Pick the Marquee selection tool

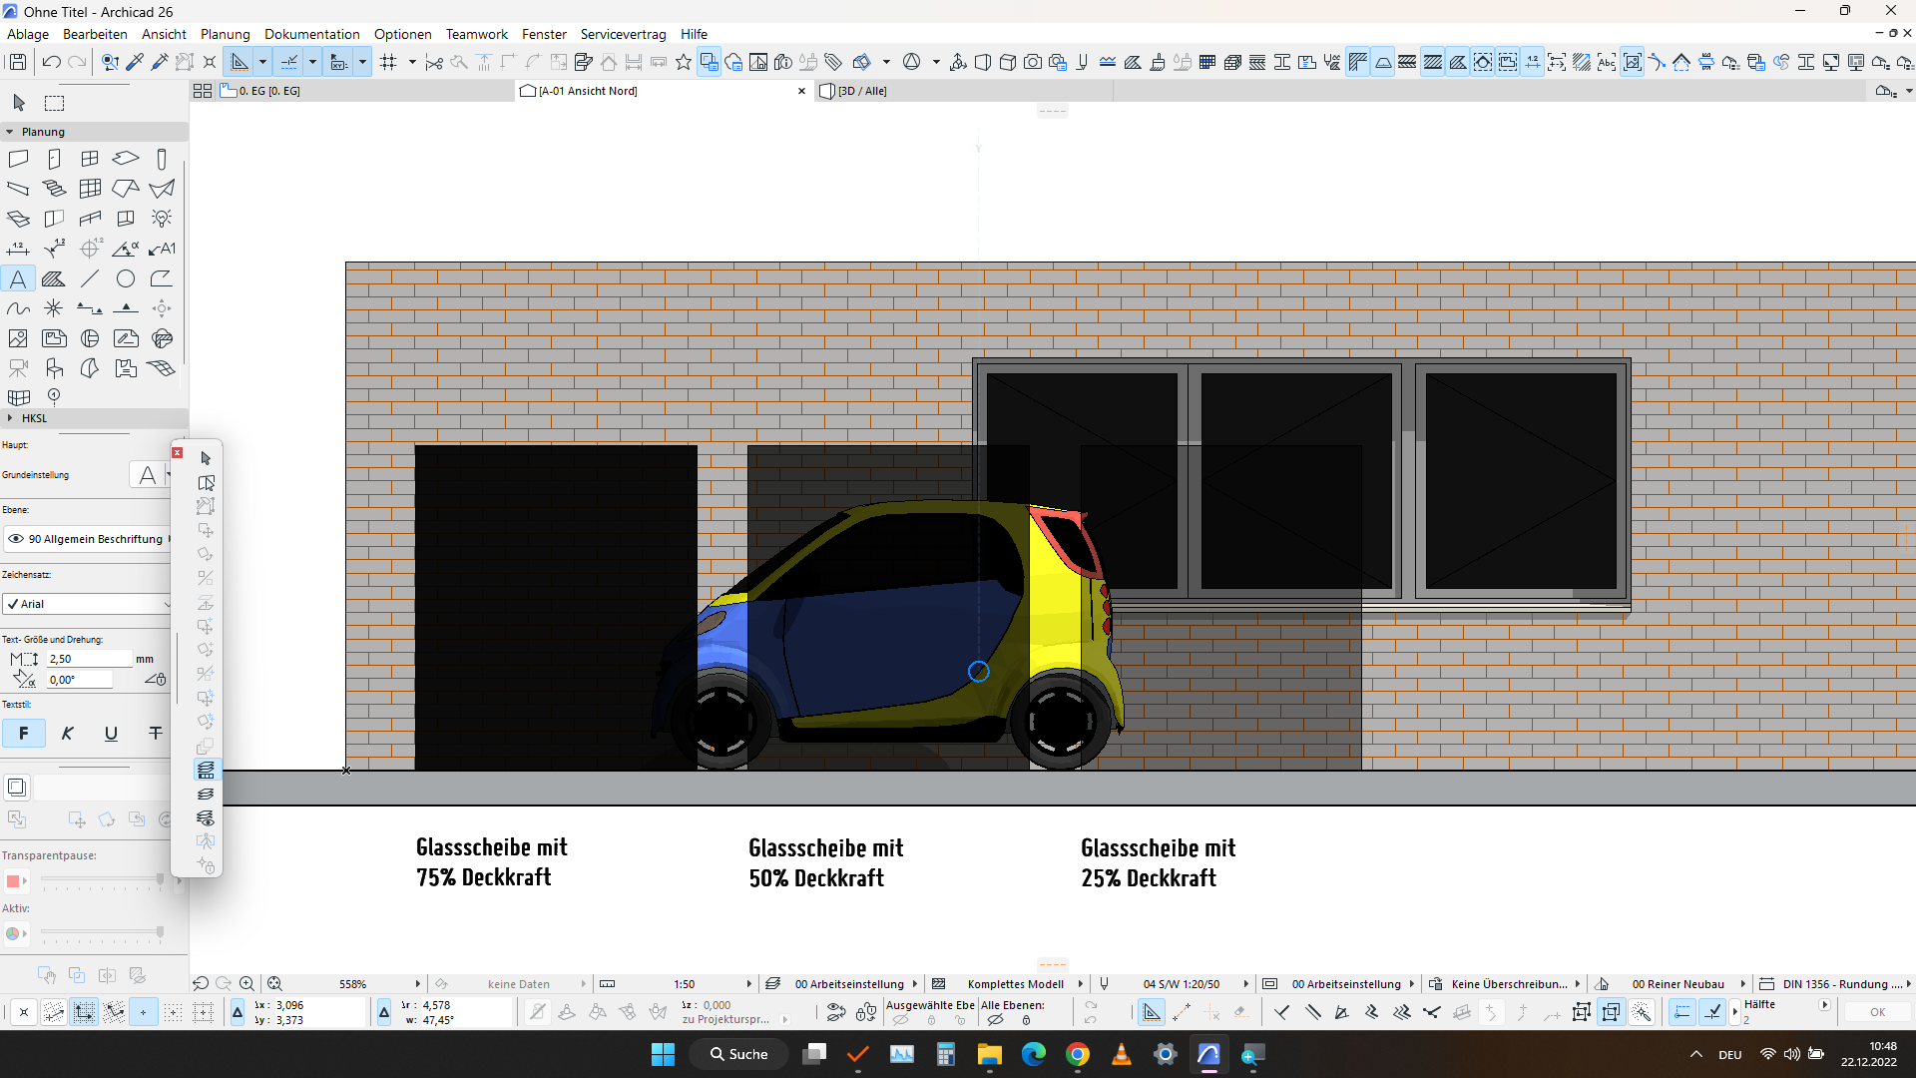pyautogui.click(x=55, y=103)
